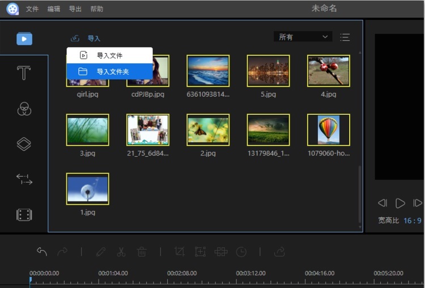The image size is (425, 288).
Task: Click the Undo arrow in toolbar
Action: 42,252
